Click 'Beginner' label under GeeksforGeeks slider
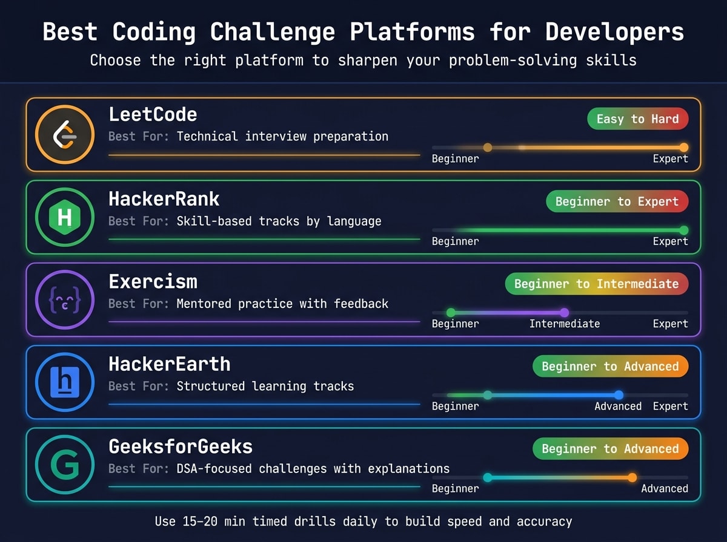Image resolution: width=727 pixels, height=542 pixels. (x=456, y=488)
